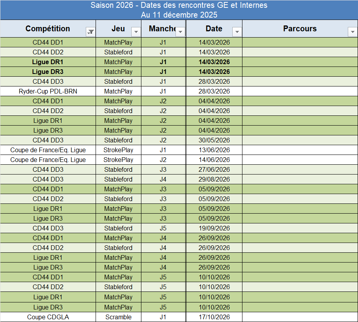
Task: Open the Manche column filter arrow
Action: (x=181, y=32)
